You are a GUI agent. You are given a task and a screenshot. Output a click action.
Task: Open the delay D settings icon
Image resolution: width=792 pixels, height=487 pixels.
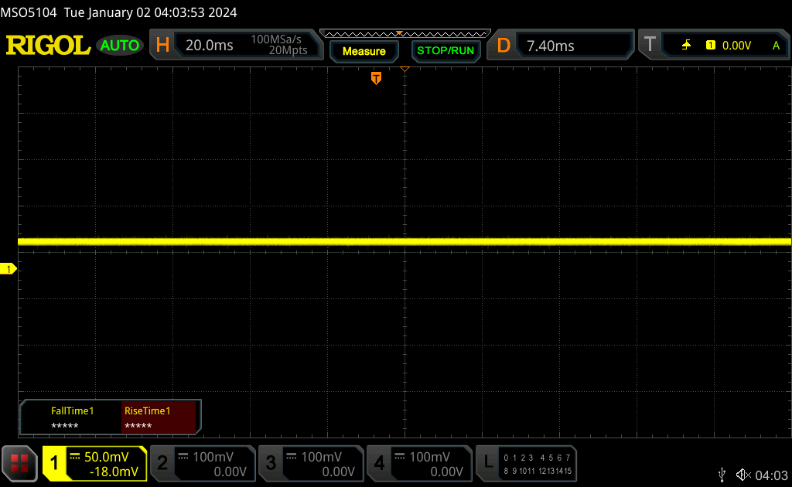pyautogui.click(x=504, y=46)
